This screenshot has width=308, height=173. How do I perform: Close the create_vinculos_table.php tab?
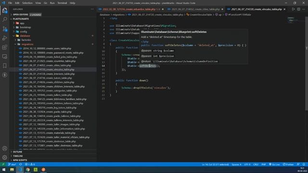[284, 9]
